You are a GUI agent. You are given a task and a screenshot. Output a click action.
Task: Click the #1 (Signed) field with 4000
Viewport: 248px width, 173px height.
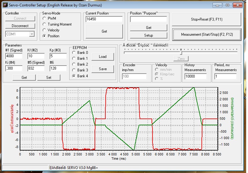tap(14, 56)
